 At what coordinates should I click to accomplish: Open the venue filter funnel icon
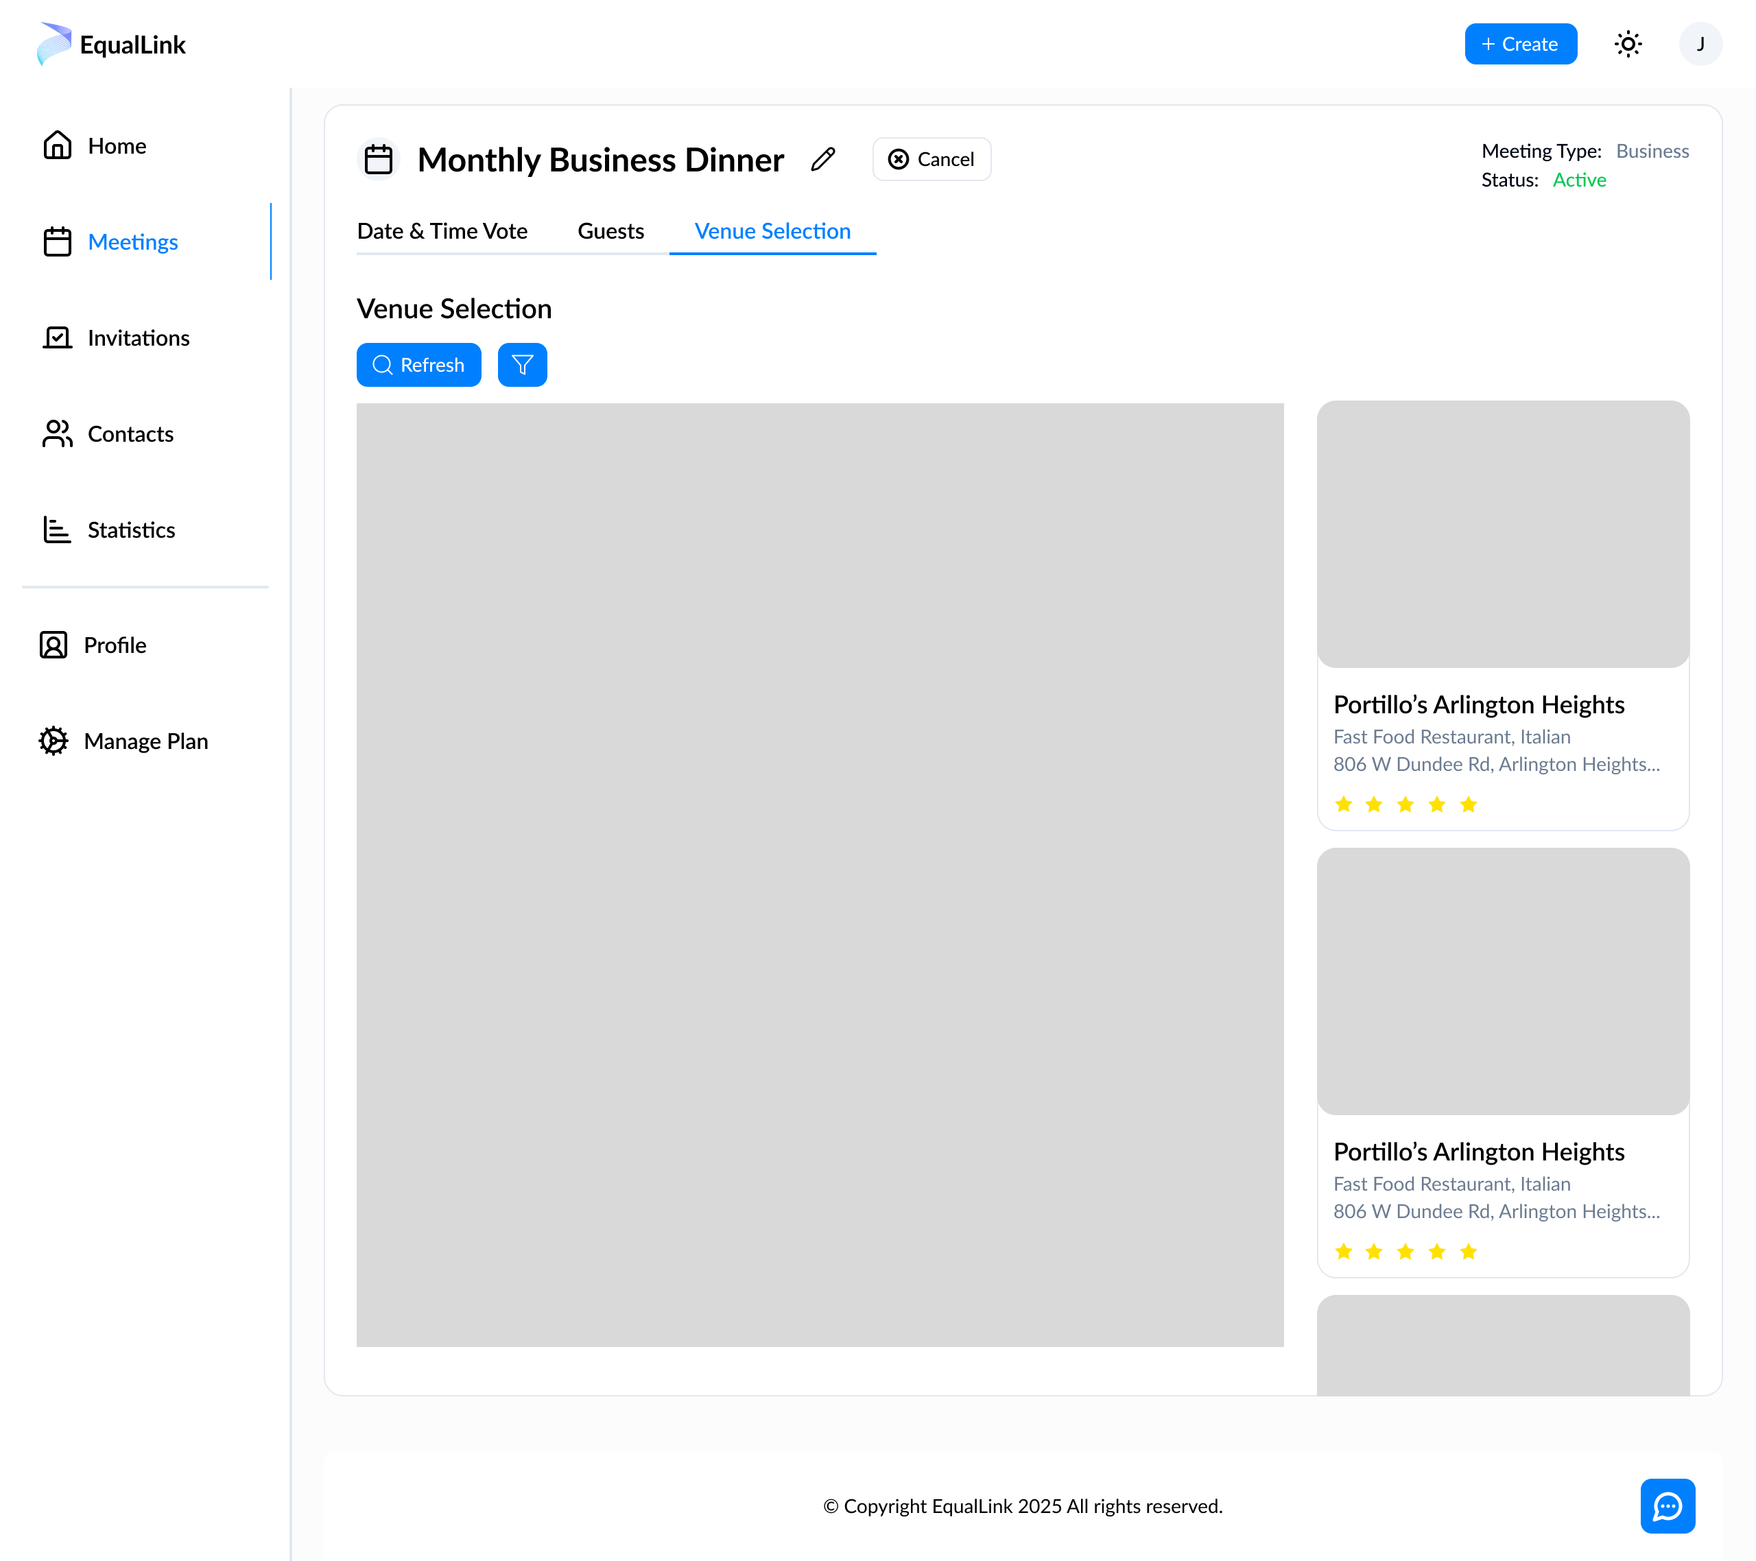pos(522,365)
